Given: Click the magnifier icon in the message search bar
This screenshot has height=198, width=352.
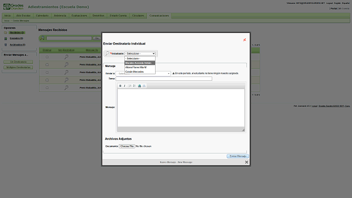Looking at the screenshot, I should [42, 38].
